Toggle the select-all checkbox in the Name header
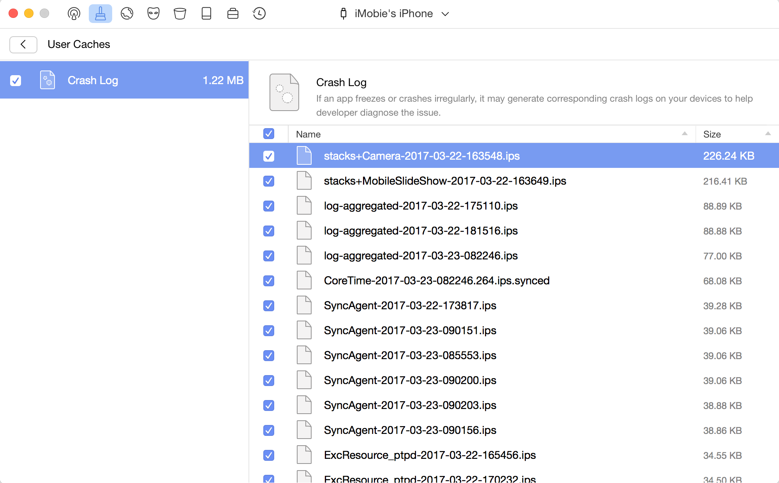Screen dimensions: 779x483 [x=269, y=134]
